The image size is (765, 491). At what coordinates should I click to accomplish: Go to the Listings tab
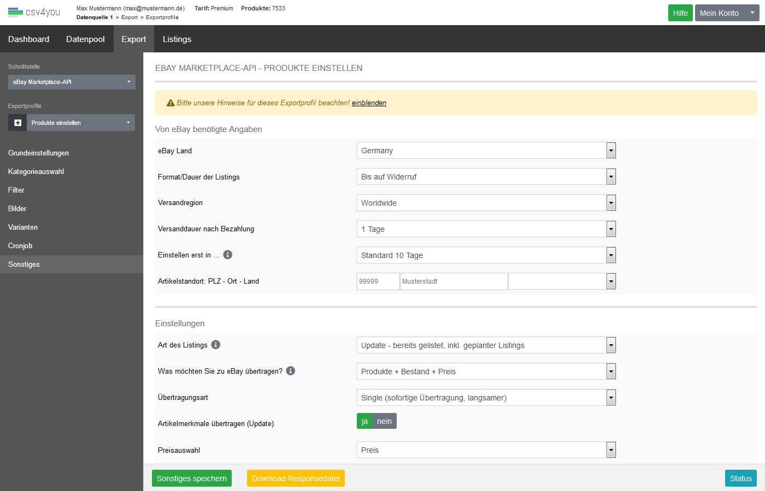[177, 39]
